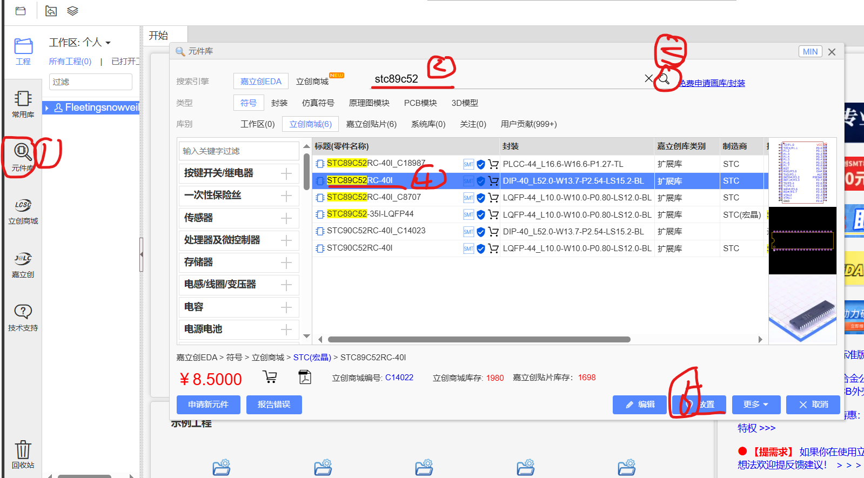
Task: Expand the 电感/线圈/变压器 category
Action: pos(286,285)
